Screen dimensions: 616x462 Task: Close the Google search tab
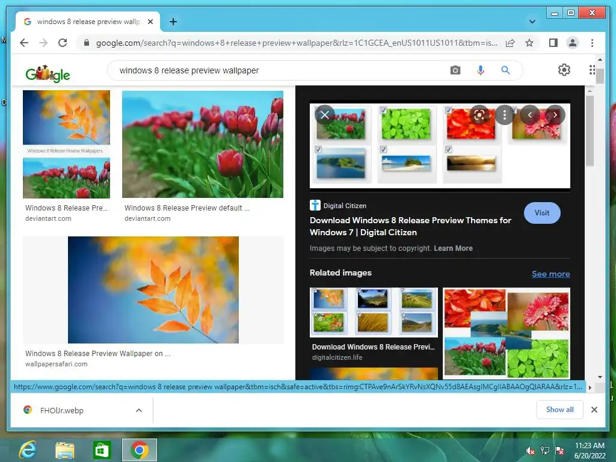150,22
